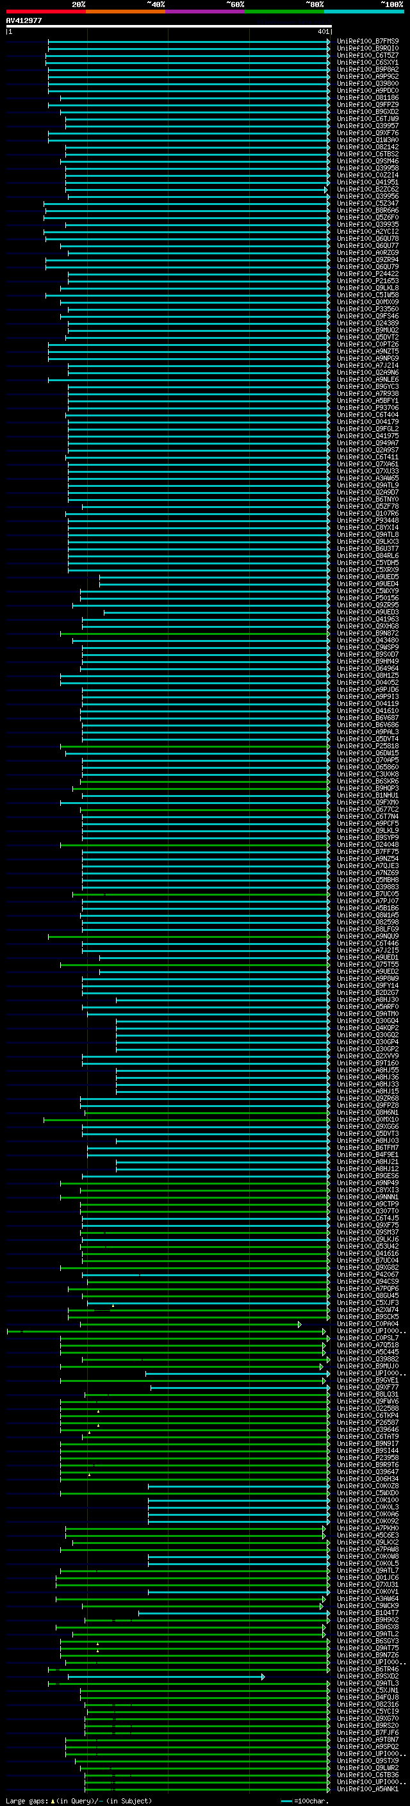Select hit label UniRef100_C6TJW9
Image resolution: width=410 pixels, height=1806 pixels.
pyautogui.click(x=367, y=119)
